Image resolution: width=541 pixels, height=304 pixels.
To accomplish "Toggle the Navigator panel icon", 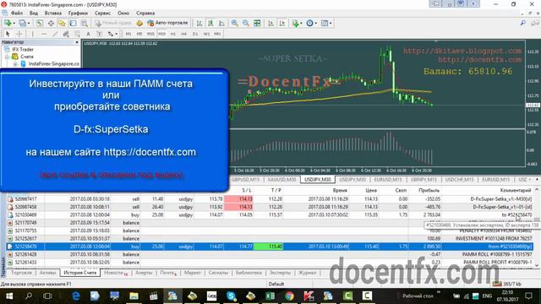I will (x=62, y=23).
